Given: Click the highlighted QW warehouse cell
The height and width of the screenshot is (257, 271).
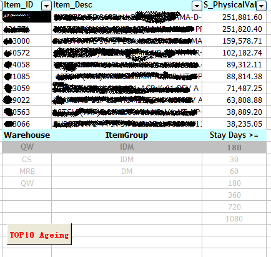Looking at the screenshot, I should [27, 147].
